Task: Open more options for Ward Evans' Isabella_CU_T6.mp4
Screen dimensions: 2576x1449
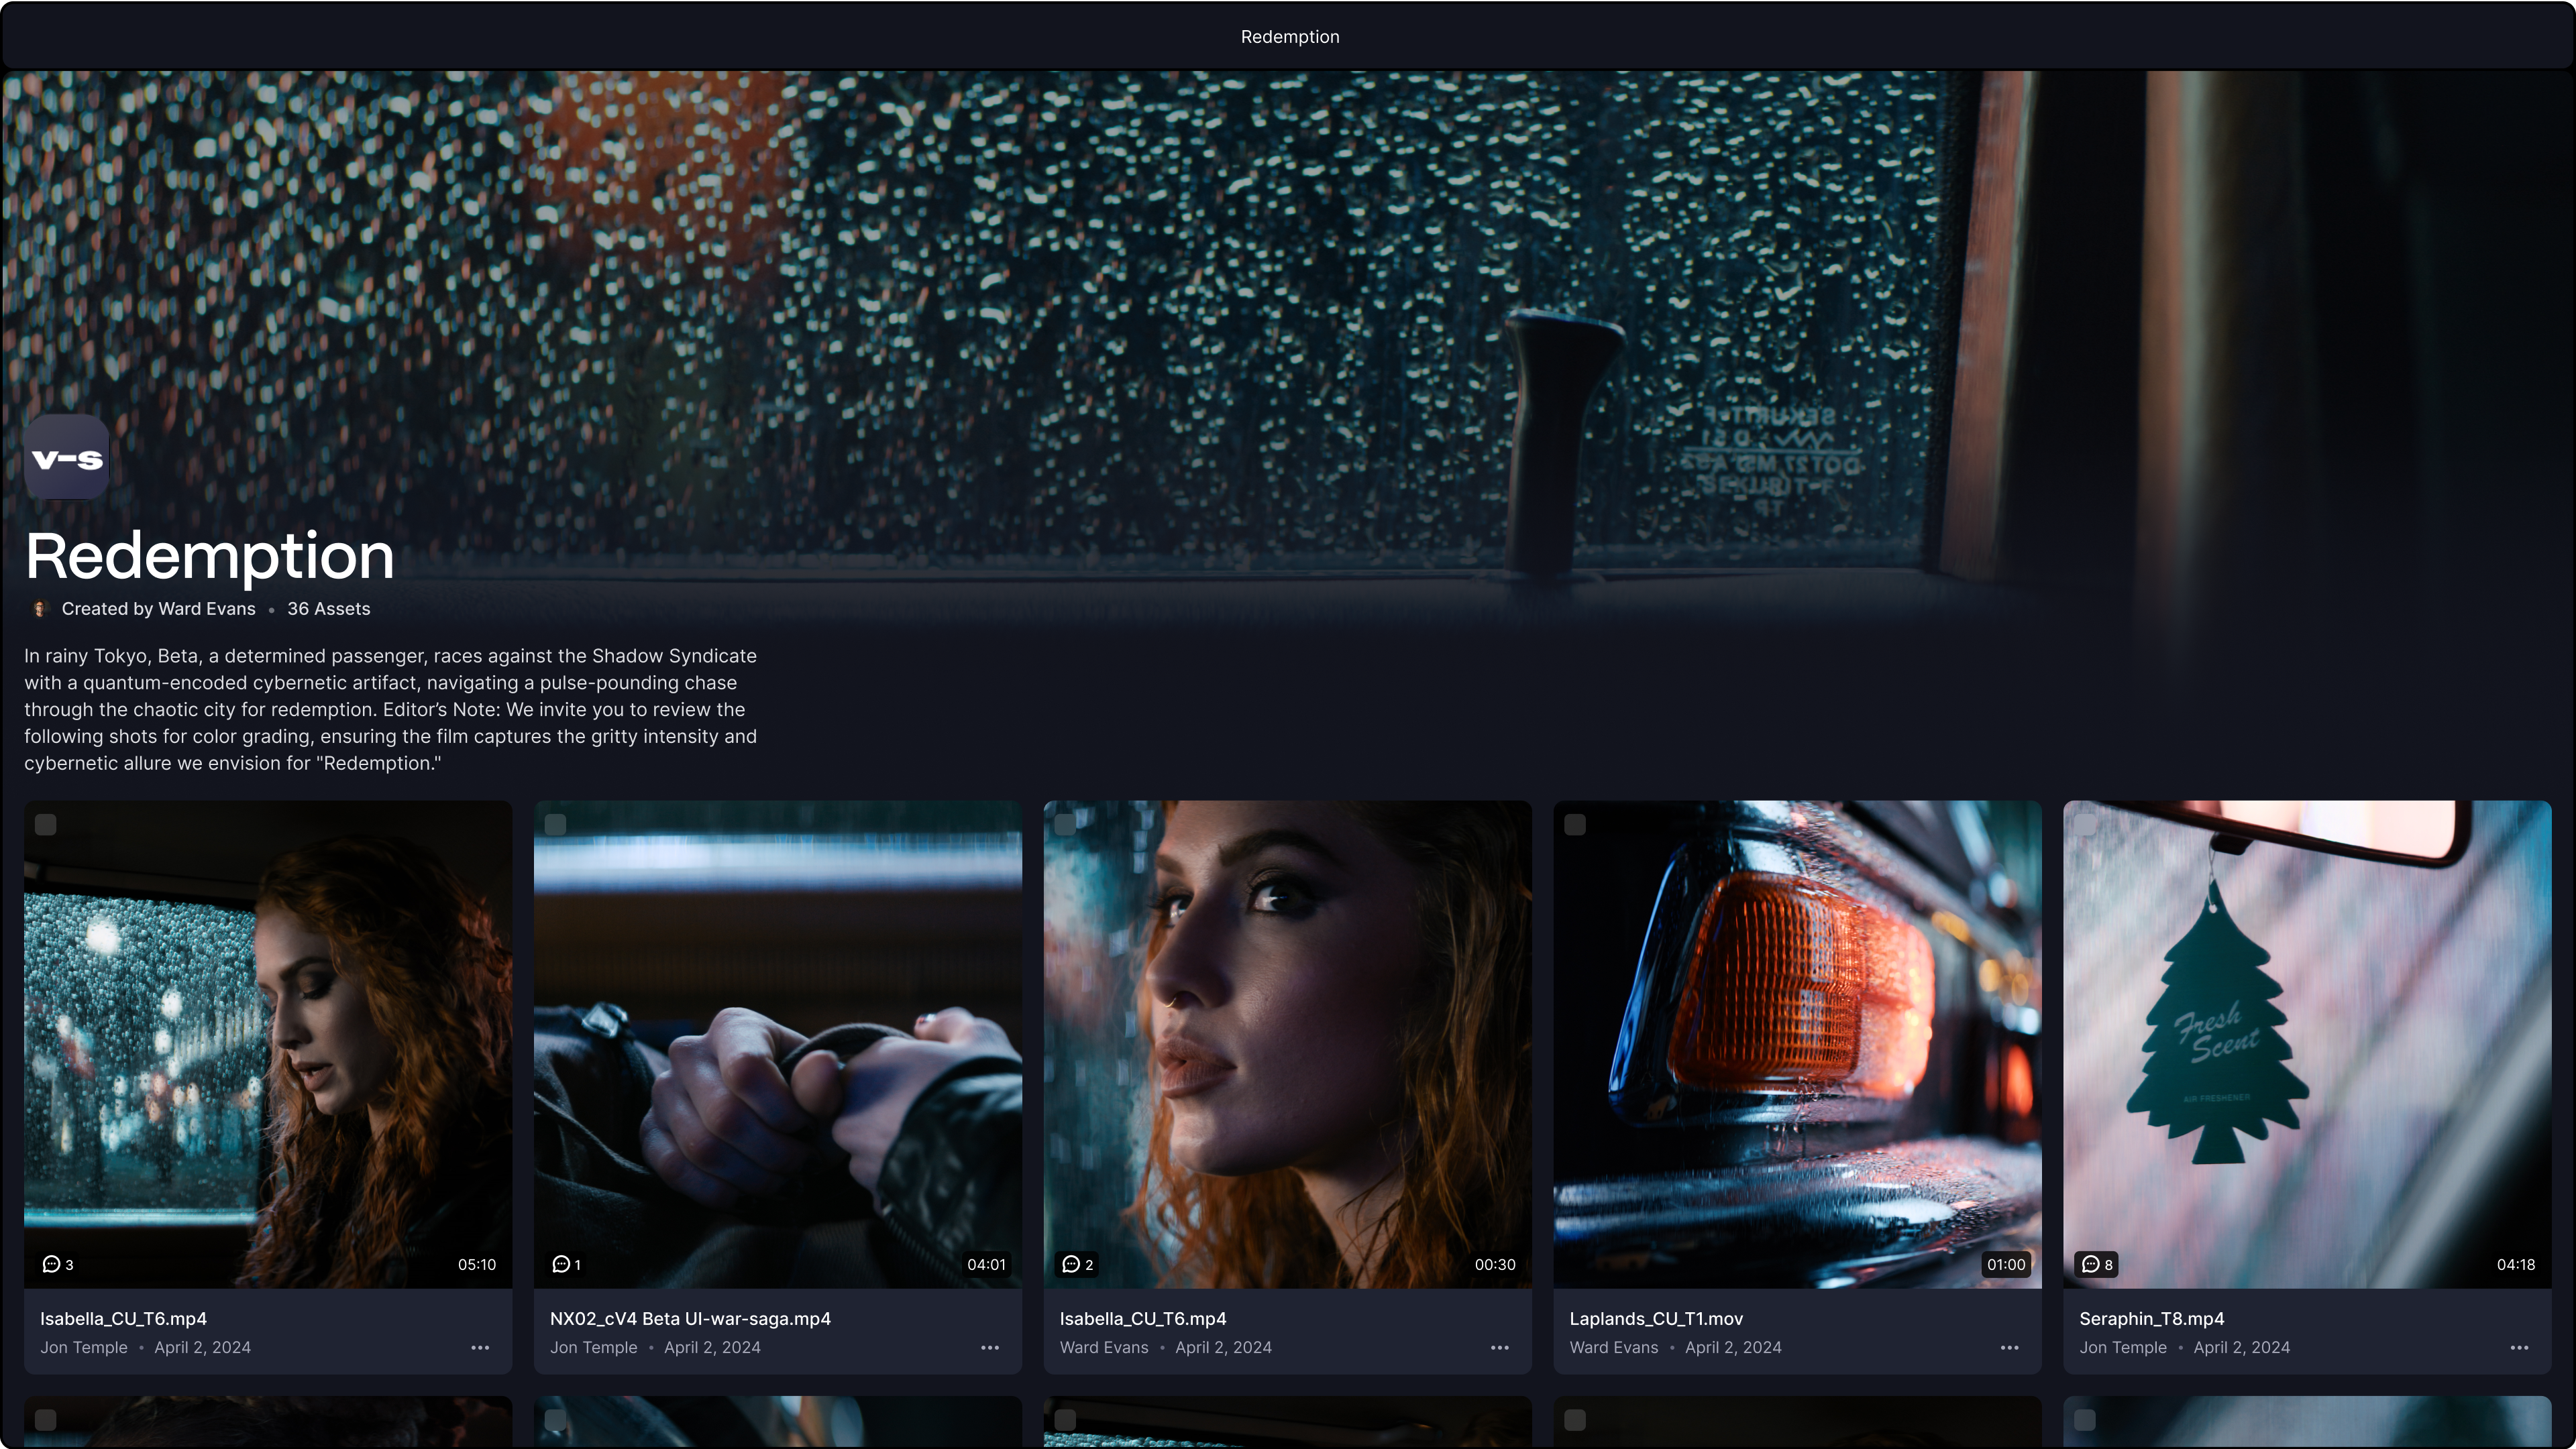Action: [x=1500, y=1347]
